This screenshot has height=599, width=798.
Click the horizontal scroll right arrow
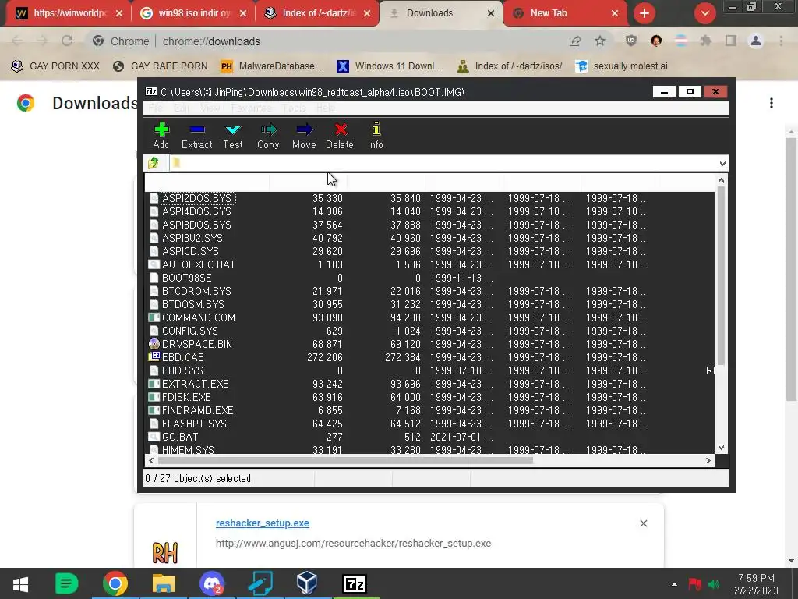[708, 460]
